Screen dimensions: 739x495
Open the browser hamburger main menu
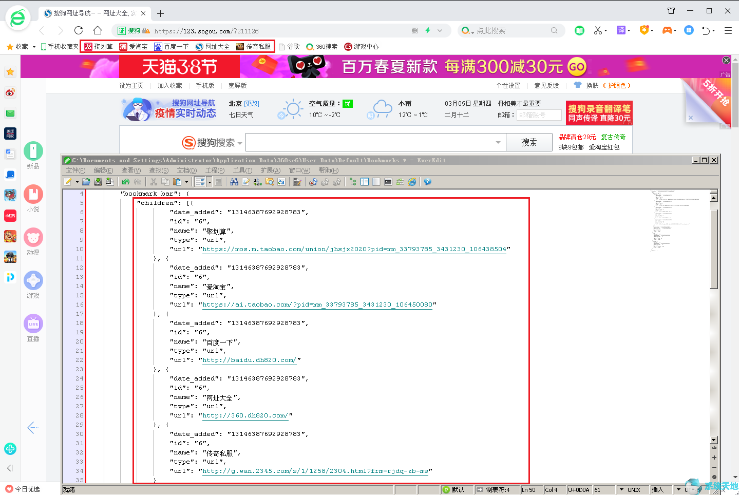728,30
